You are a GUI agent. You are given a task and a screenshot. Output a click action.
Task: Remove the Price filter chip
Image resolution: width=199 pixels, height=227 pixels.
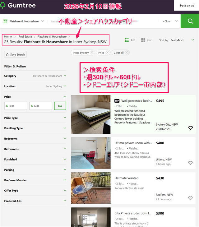[107, 53]
